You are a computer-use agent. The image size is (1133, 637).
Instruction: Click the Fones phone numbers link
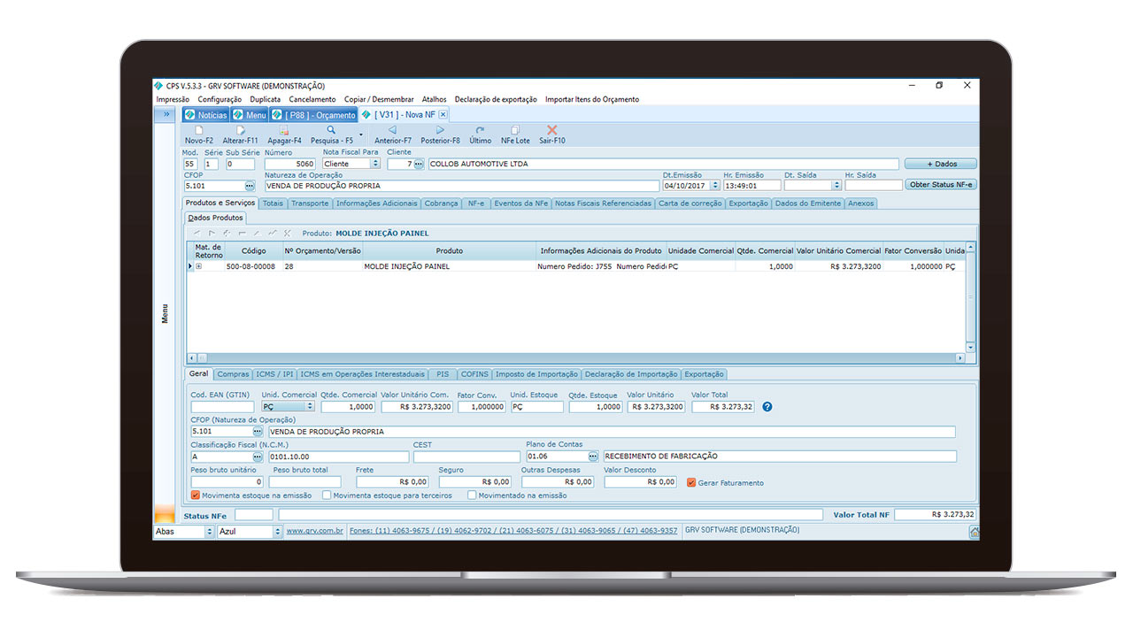tap(513, 532)
